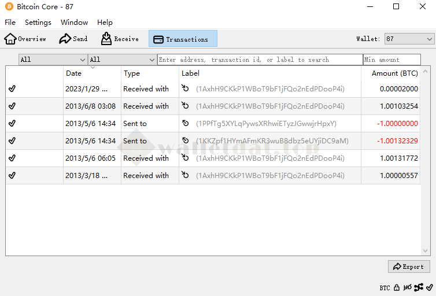Click the wallet encryption lock icon
Screen dimensions: 436x296
tap(397, 287)
